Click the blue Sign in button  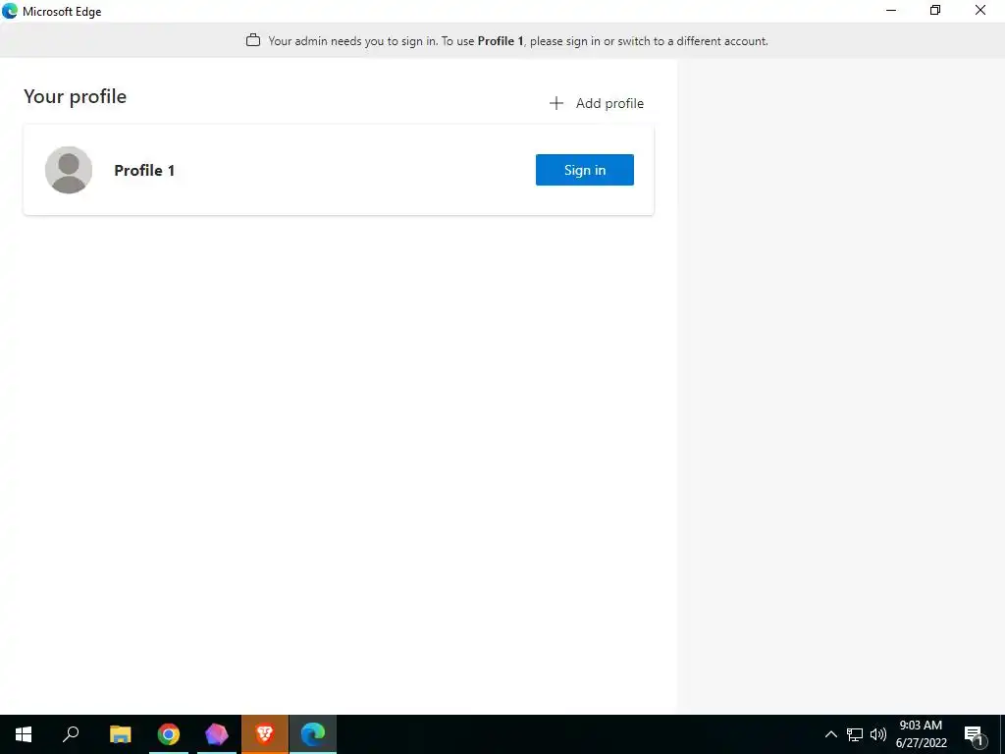point(585,170)
